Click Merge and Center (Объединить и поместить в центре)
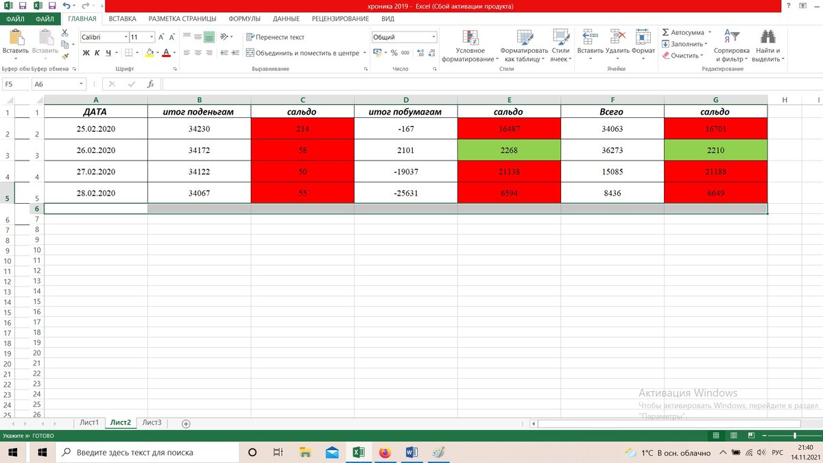Viewport: 823px width, 463px height. click(302, 53)
